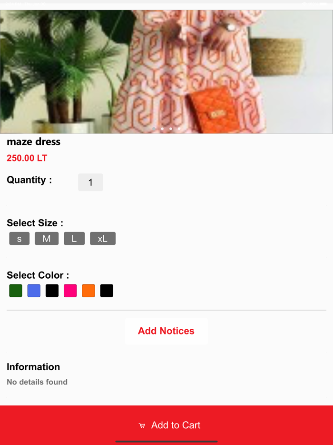The image size is (333, 445).
Task: Select the Quantity field showing 1
Action: (90, 182)
